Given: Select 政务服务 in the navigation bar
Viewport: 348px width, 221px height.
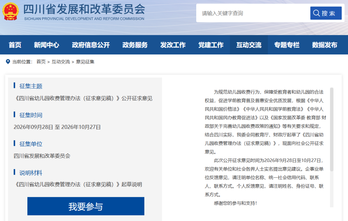Looking at the screenshot, I should (135, 45).
